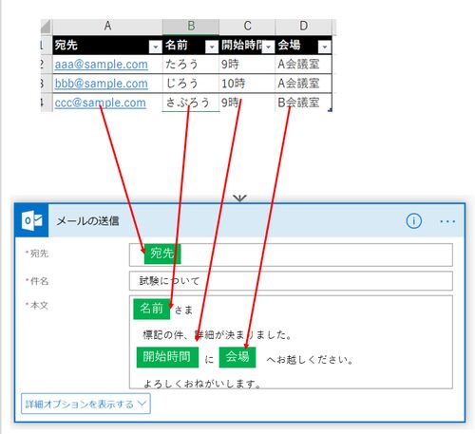Click the 名前 dynamic content token in the body

click(x=152, y=309)
